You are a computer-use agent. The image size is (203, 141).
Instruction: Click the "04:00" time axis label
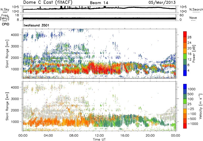48,136
